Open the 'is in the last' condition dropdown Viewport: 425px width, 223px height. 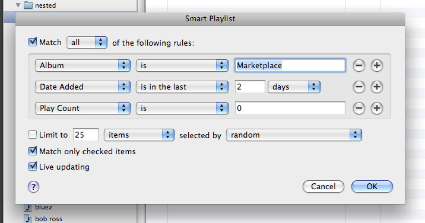tap(182, 87)
